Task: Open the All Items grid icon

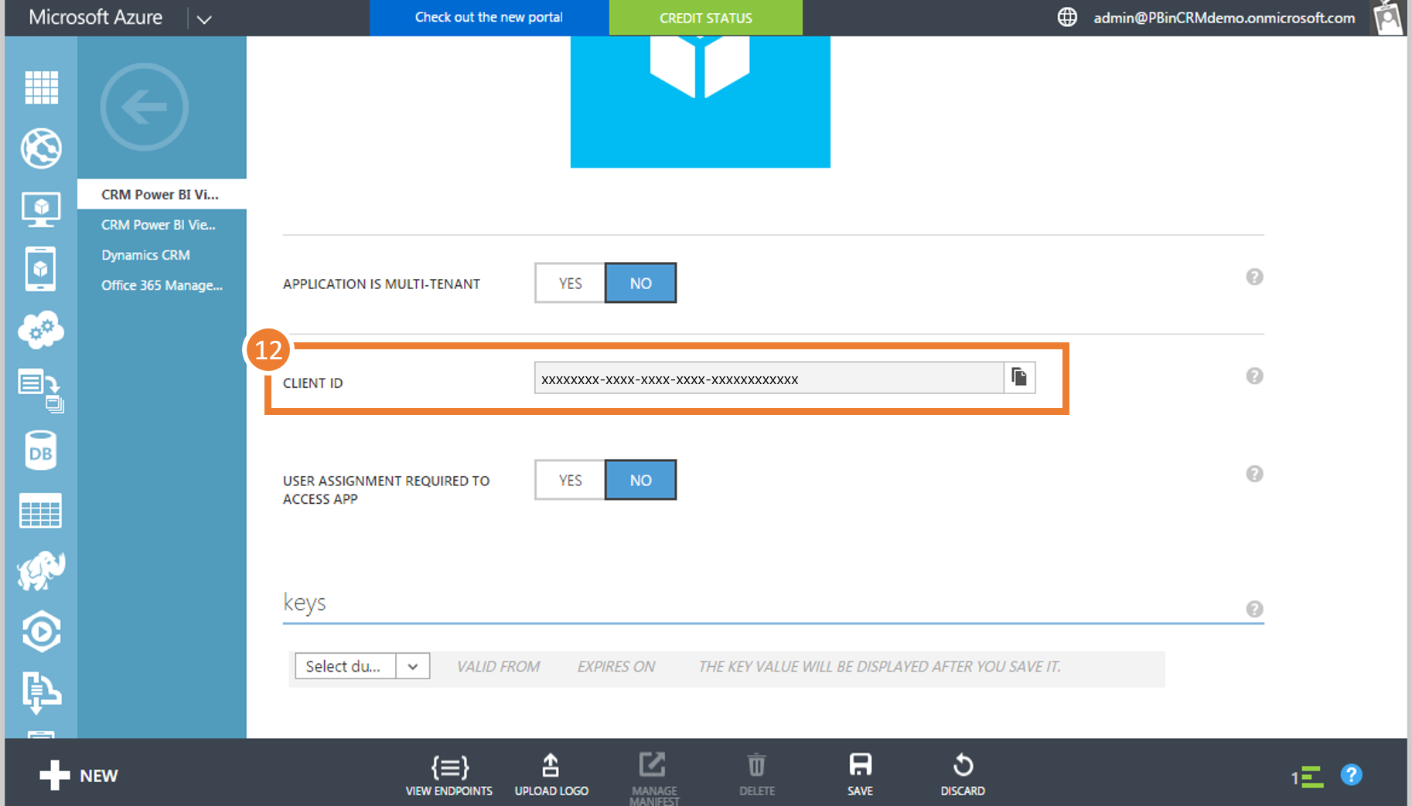Action: (x=41, y=87)
